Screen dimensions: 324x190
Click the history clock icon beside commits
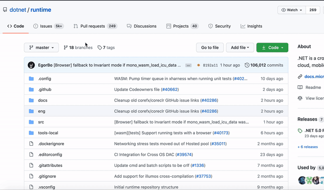pos(247,65)
